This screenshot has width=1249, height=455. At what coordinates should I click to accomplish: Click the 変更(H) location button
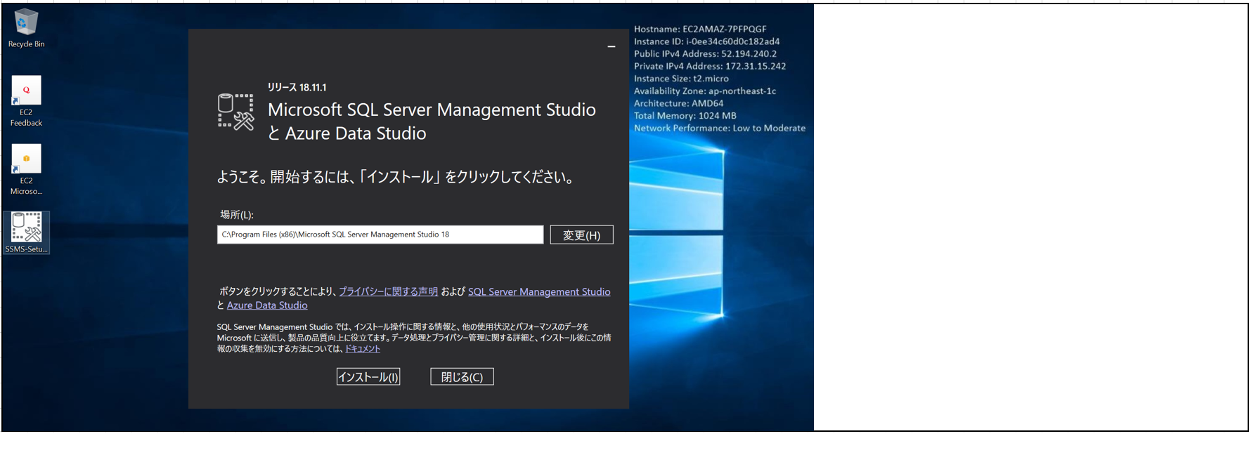point(581,235)
